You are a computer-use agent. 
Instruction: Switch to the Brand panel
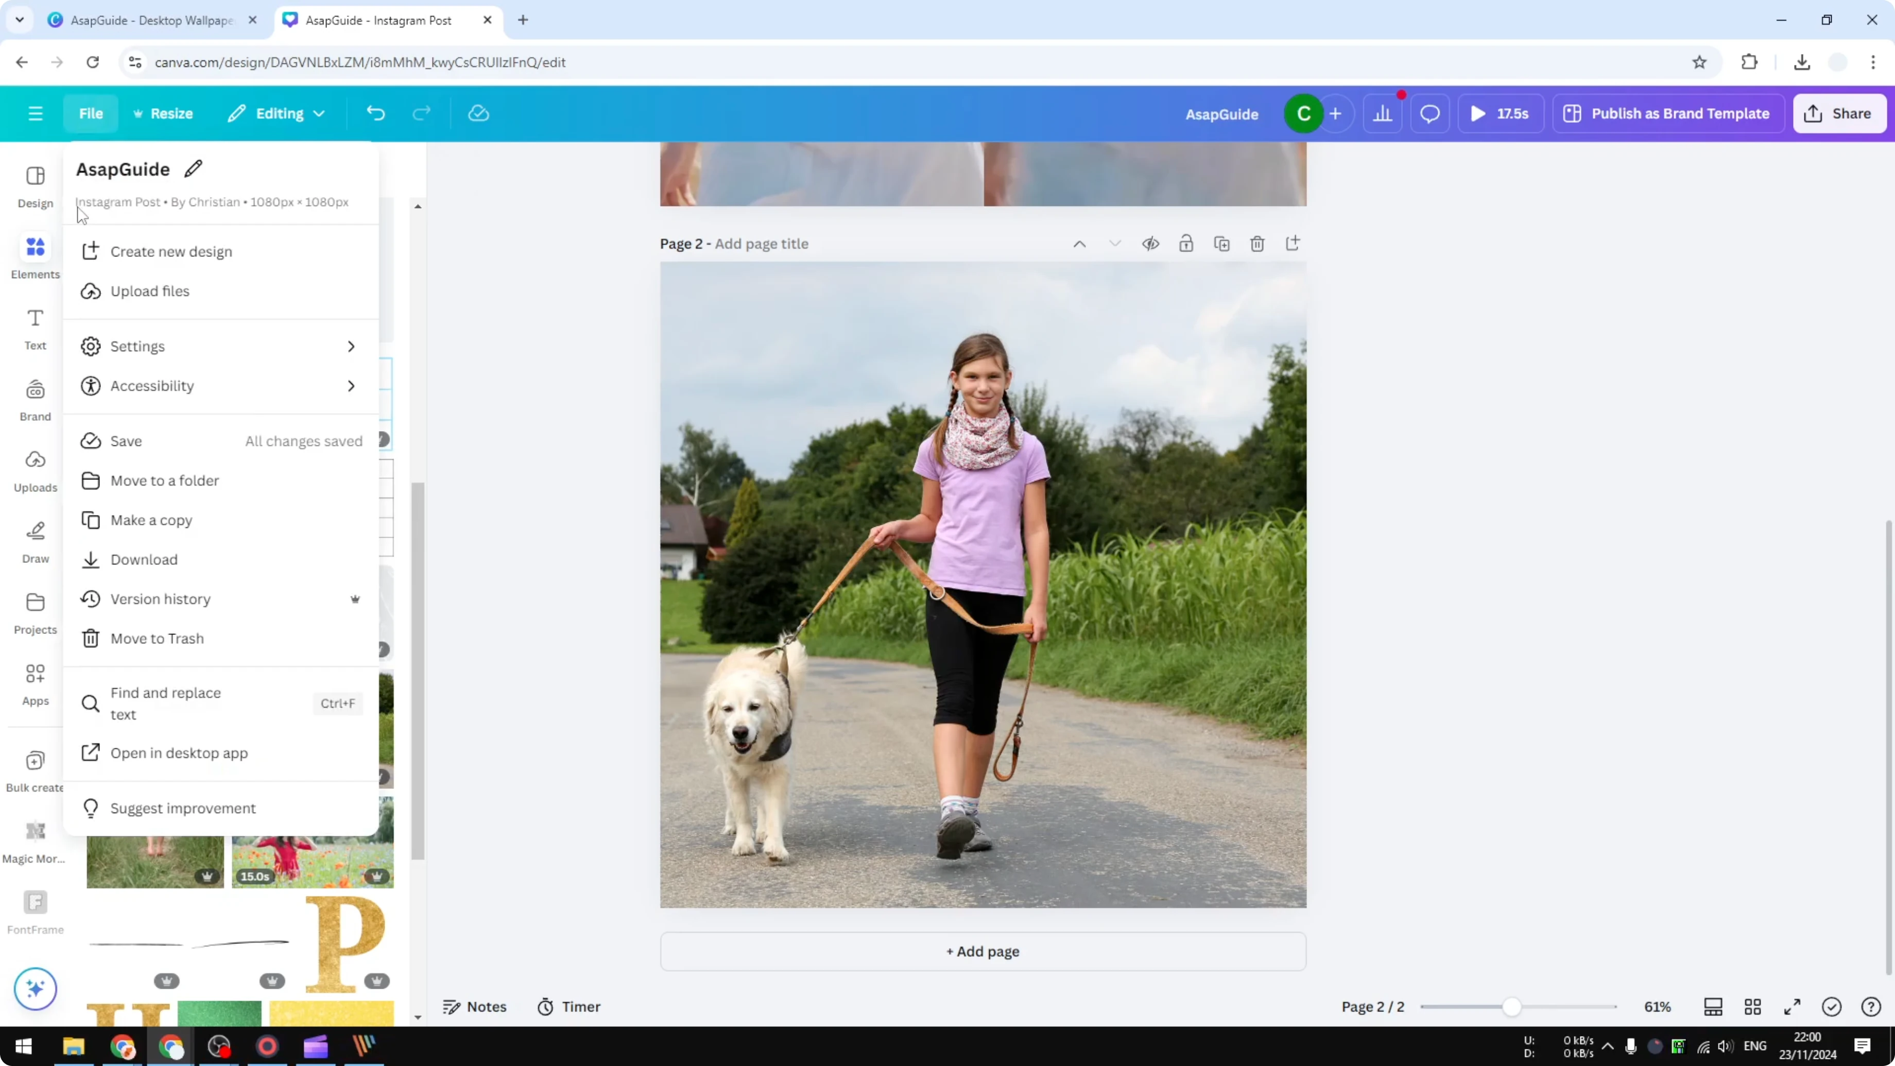tap(35, 398)
